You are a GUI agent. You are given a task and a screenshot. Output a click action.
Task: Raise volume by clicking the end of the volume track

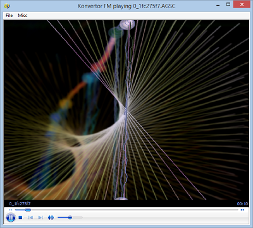(82, 217)
